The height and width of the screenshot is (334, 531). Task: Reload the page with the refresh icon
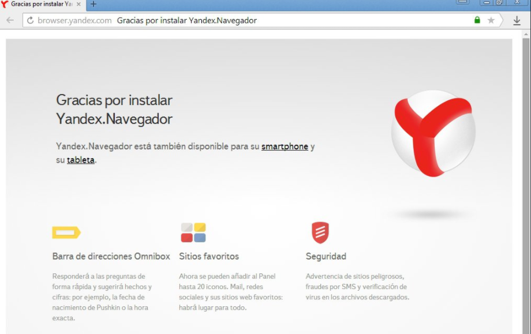click(30, 20)
